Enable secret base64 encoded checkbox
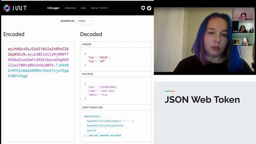The image size is (256, 144). pyautogui.click(x=88, y=135)
